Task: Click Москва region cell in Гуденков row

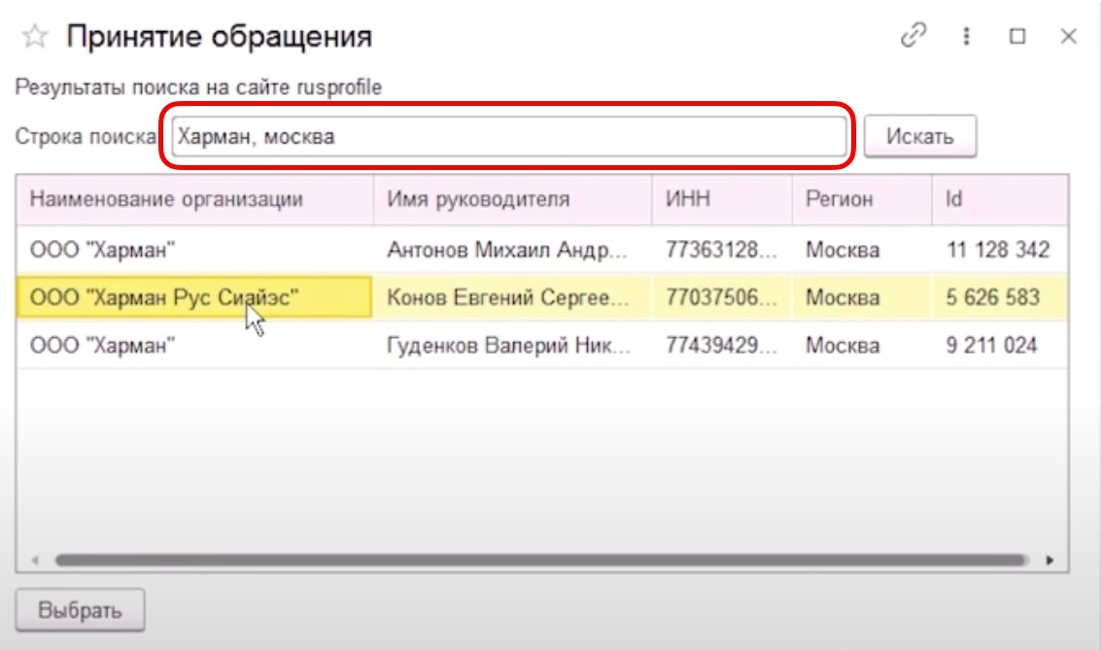Action: (x=862, y=345)
